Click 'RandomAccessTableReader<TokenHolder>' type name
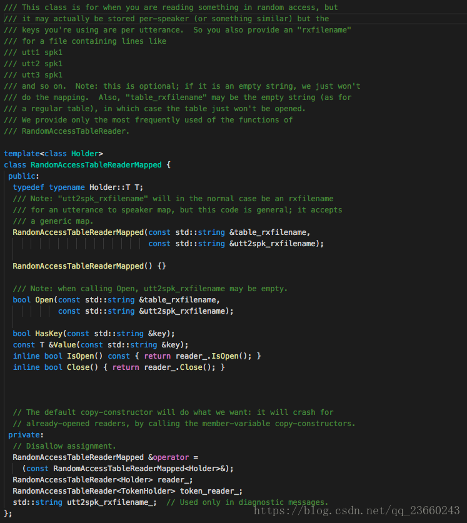The image size is (467, 523). coord(94,491)
